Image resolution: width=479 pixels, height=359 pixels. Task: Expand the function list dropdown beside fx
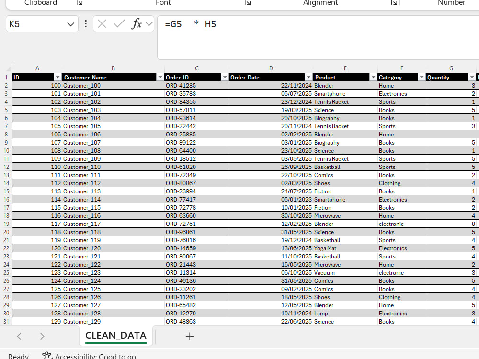[149, 24]
